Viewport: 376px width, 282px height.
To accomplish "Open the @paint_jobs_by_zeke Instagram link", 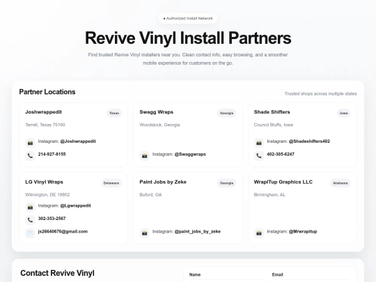I will point(198,231).
